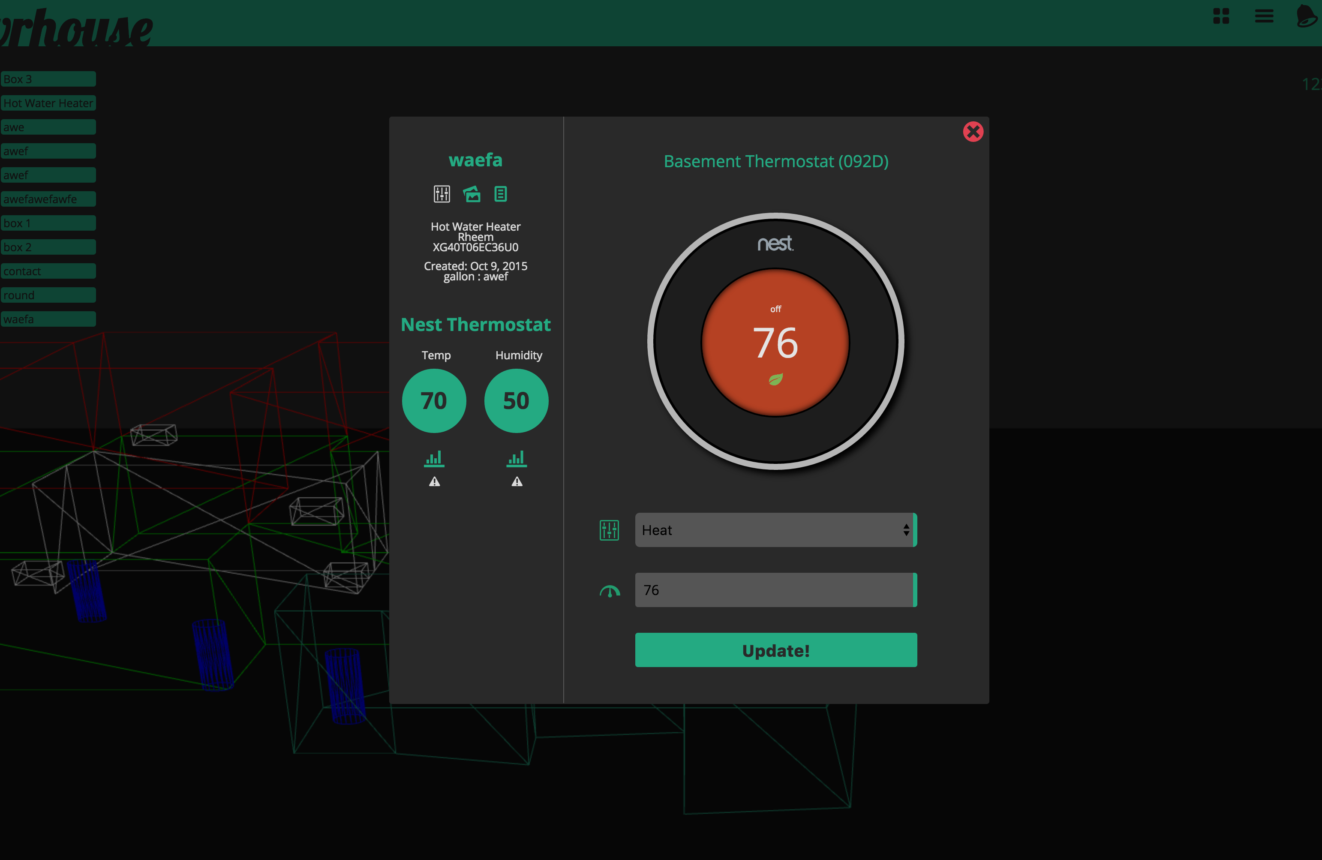Click the app logo in header
Screen dimensions: 1322x860
[76, 28]
